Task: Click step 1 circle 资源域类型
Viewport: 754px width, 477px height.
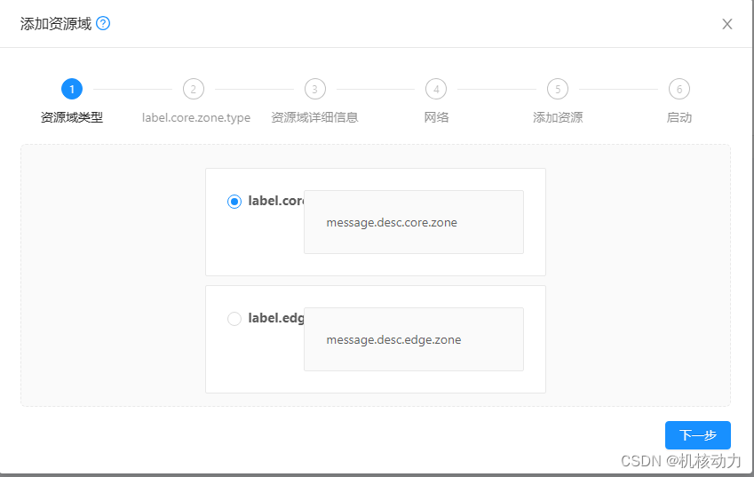Action: (x=72, y=89)
